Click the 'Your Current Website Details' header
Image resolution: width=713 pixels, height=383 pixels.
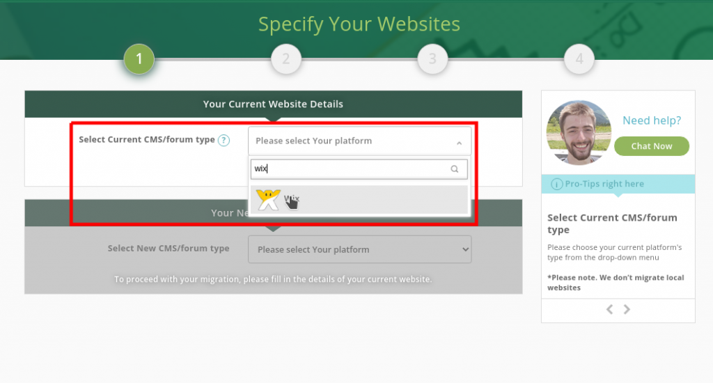coord(273,104)
